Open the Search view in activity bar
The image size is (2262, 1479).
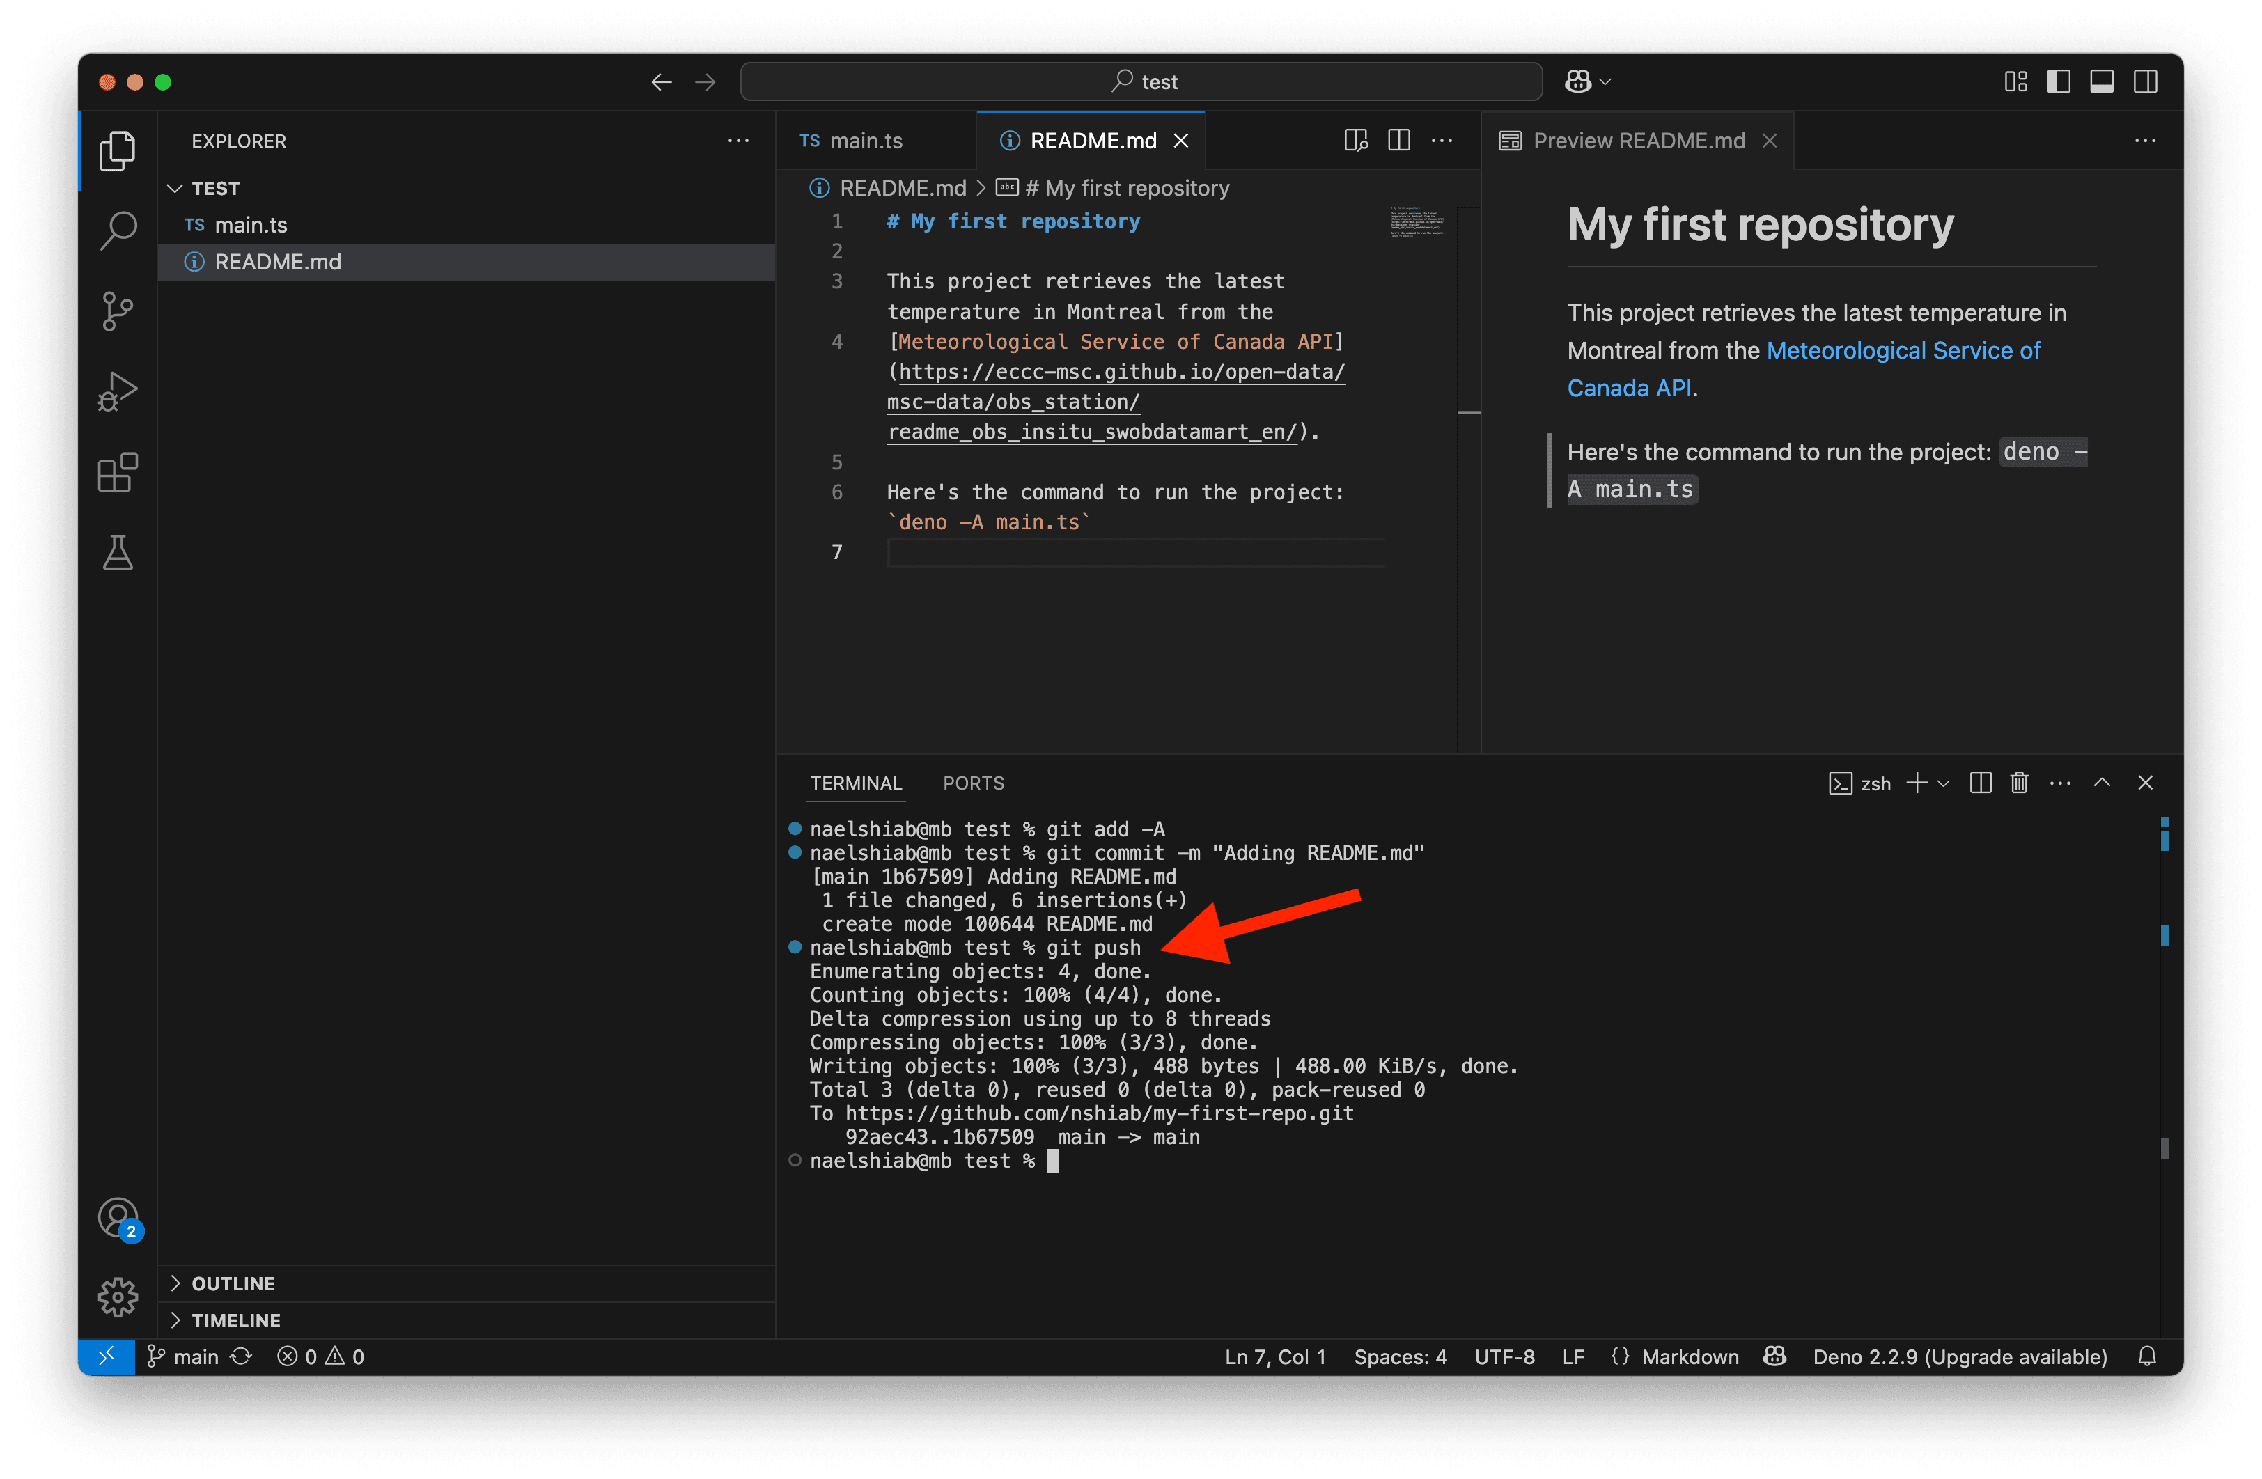tap(118, 230)
